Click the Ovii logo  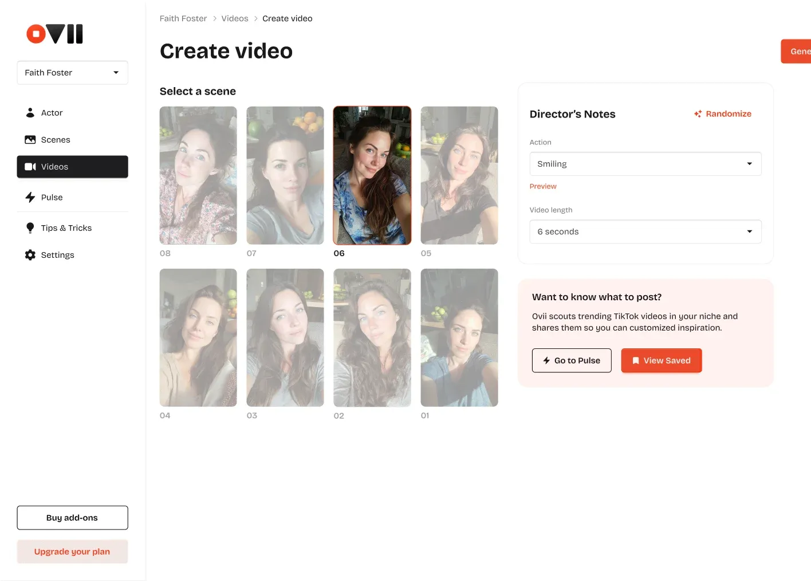[x=55, y=34]
